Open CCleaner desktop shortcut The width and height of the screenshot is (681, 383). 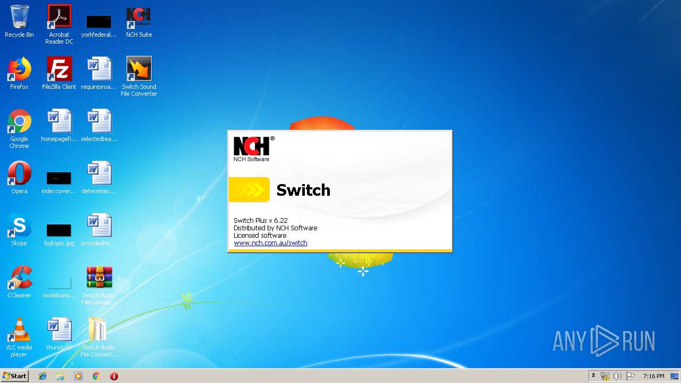point(19,282)
